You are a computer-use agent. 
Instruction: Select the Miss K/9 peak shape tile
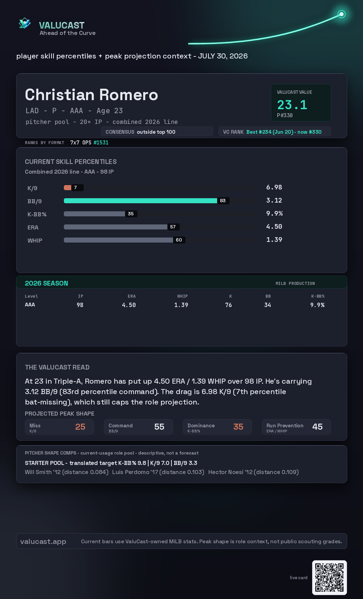59,427
